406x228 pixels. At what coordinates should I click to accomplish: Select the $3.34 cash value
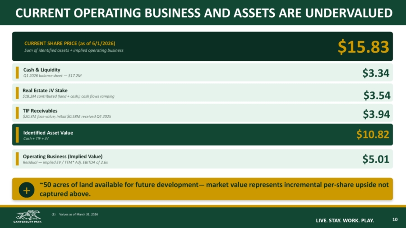point(376,73)
